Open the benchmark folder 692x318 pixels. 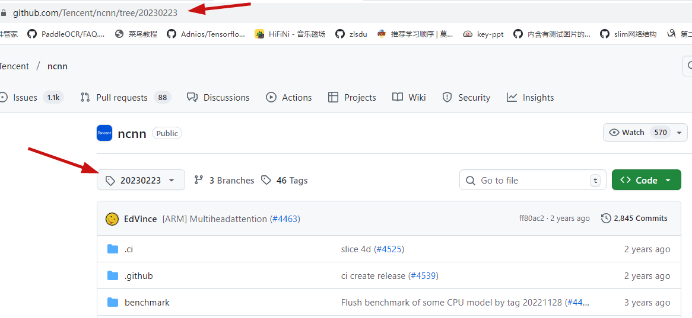(147, 303)
